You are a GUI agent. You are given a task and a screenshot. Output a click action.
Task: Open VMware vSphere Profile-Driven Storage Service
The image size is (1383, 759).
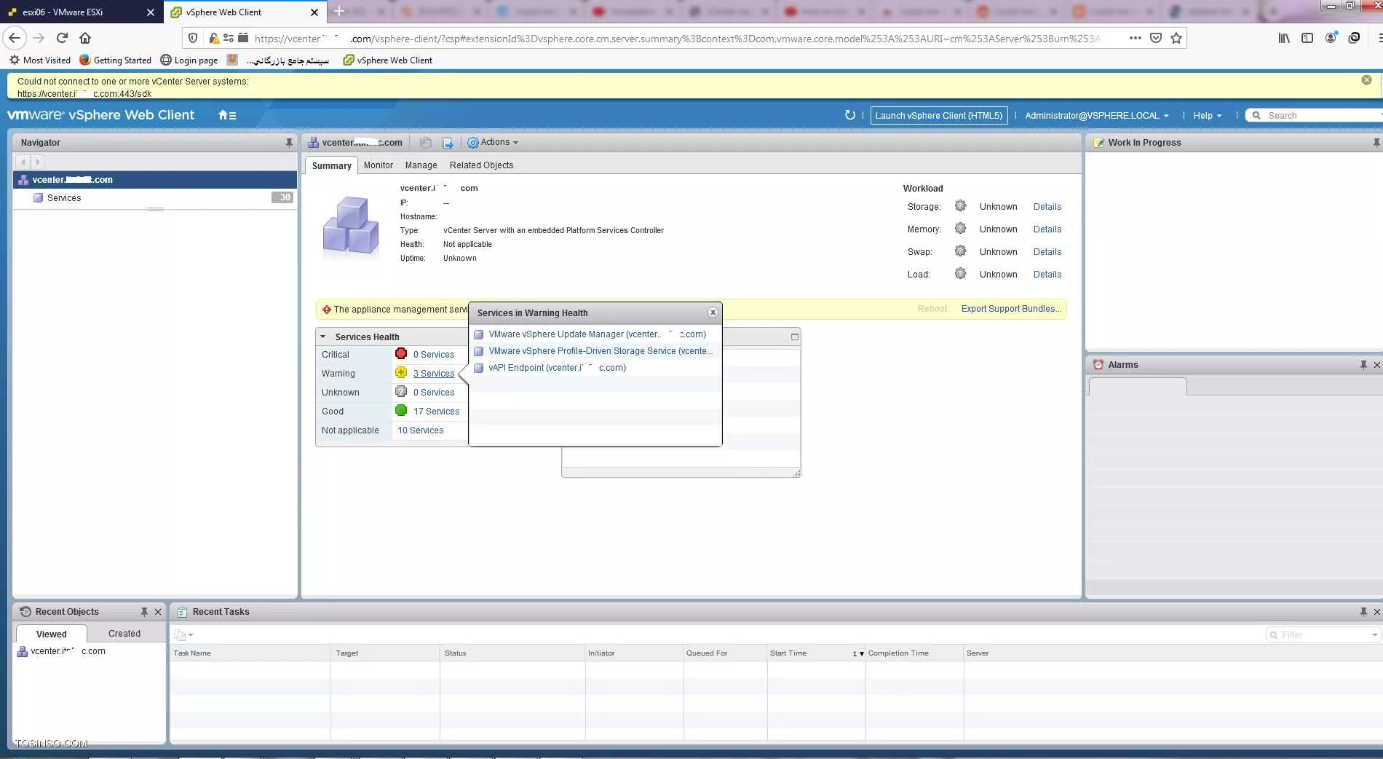[601, 351]
